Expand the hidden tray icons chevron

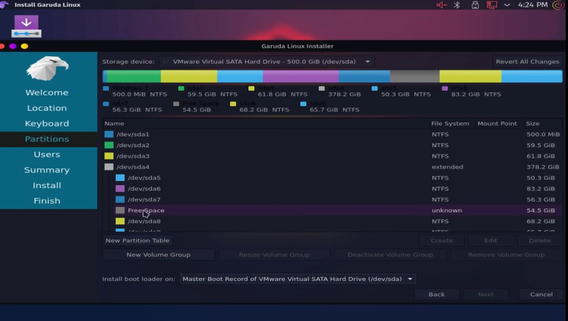(x=507, y=5)
